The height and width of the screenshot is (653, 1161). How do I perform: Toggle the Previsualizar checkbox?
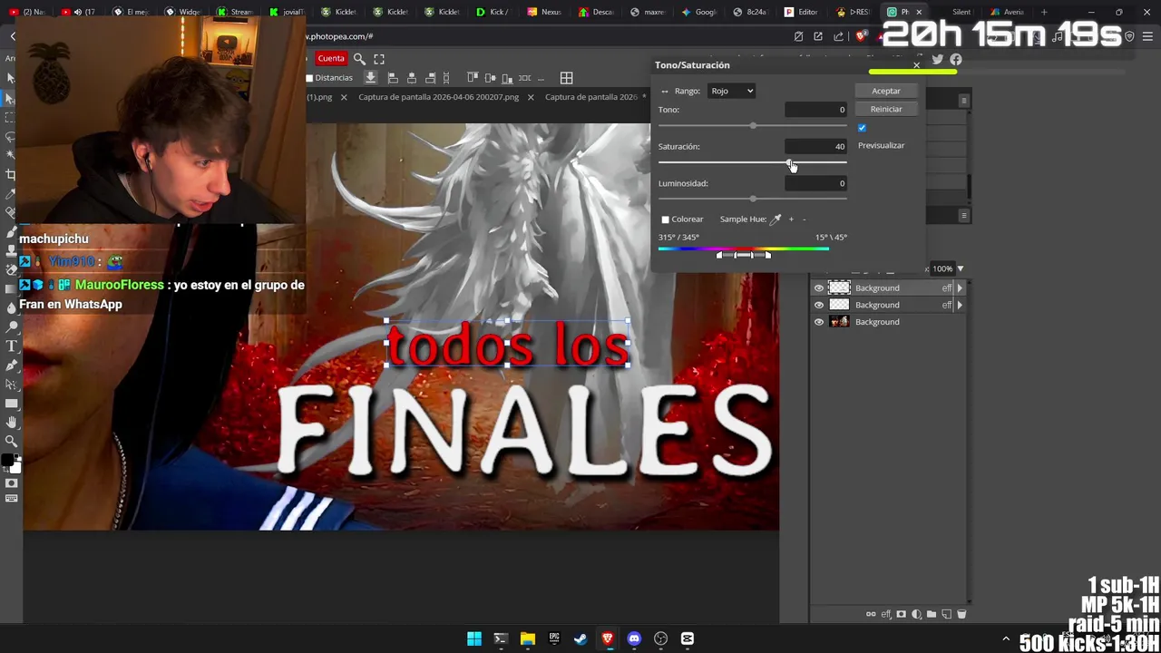click(862, 128)
